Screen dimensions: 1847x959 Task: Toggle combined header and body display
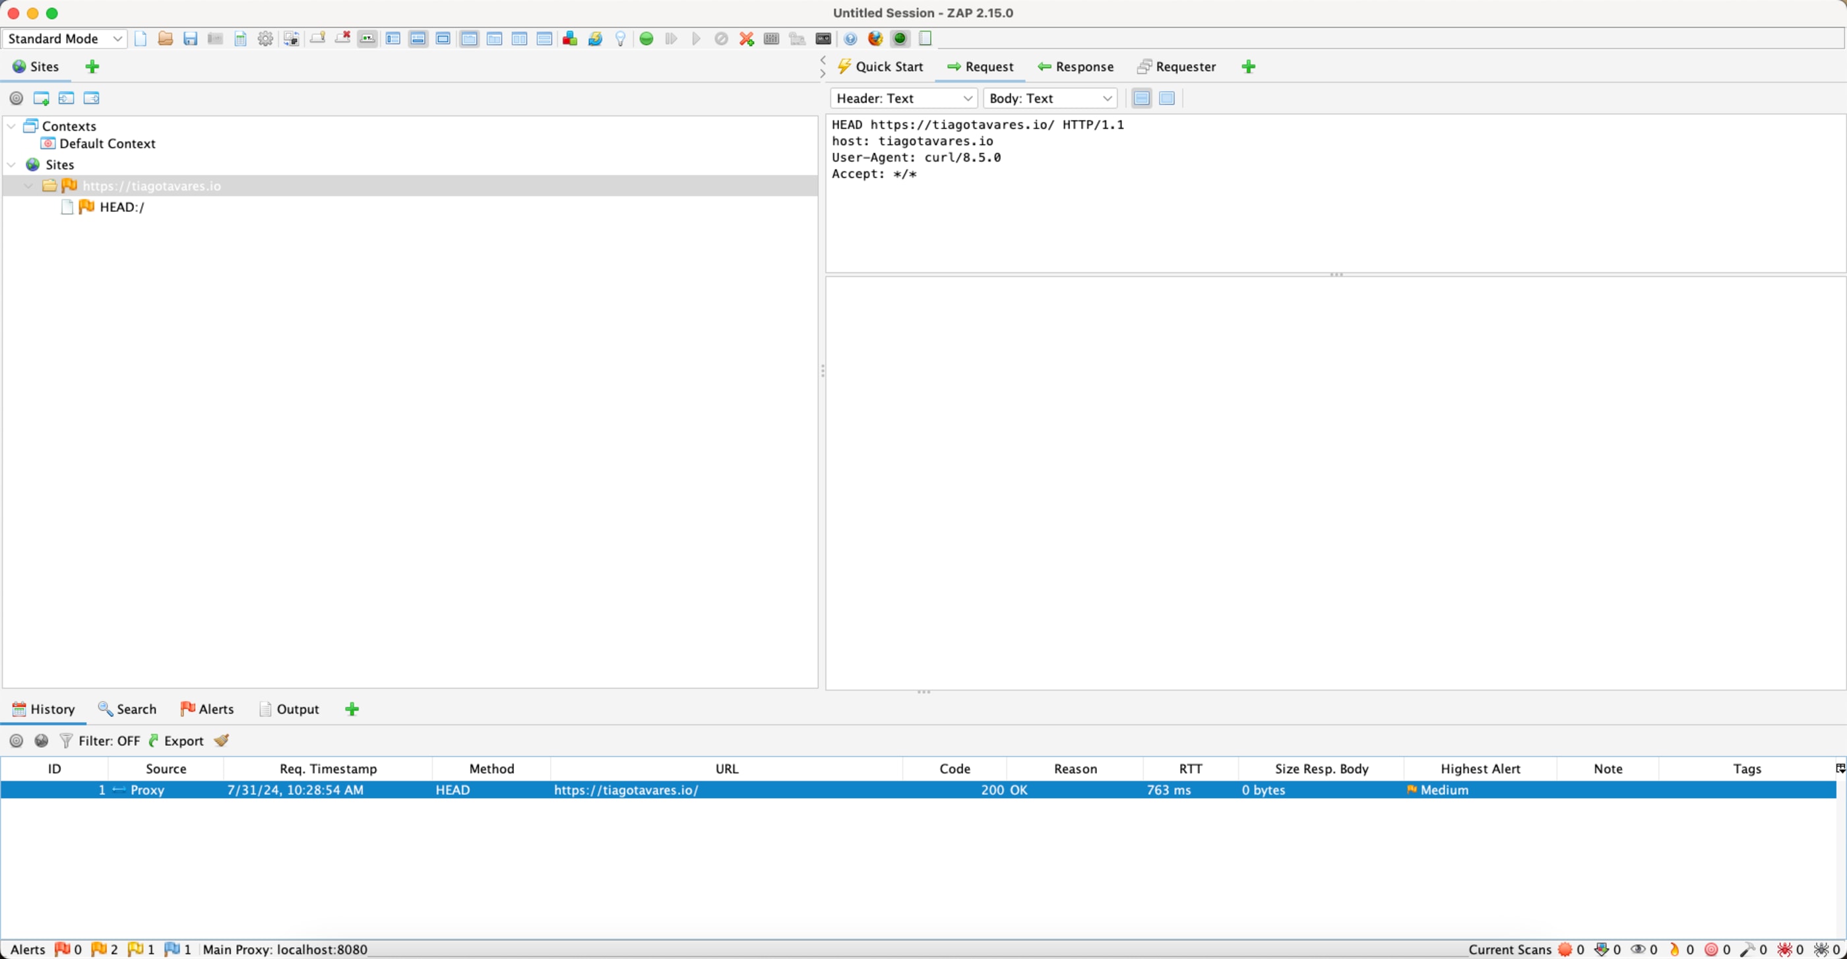pyautogui.click(x=1166, y=98)
